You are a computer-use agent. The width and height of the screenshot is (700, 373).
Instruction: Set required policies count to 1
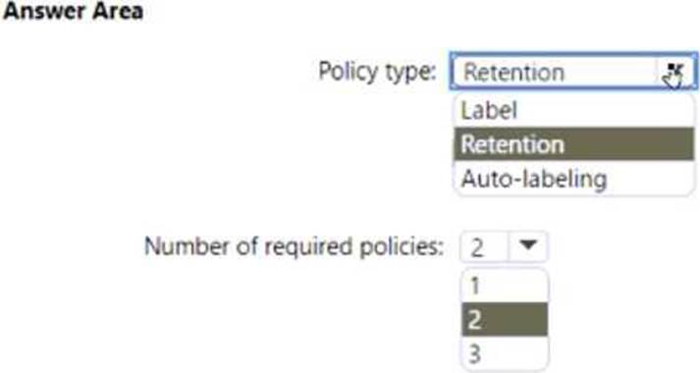pos(505,286)
